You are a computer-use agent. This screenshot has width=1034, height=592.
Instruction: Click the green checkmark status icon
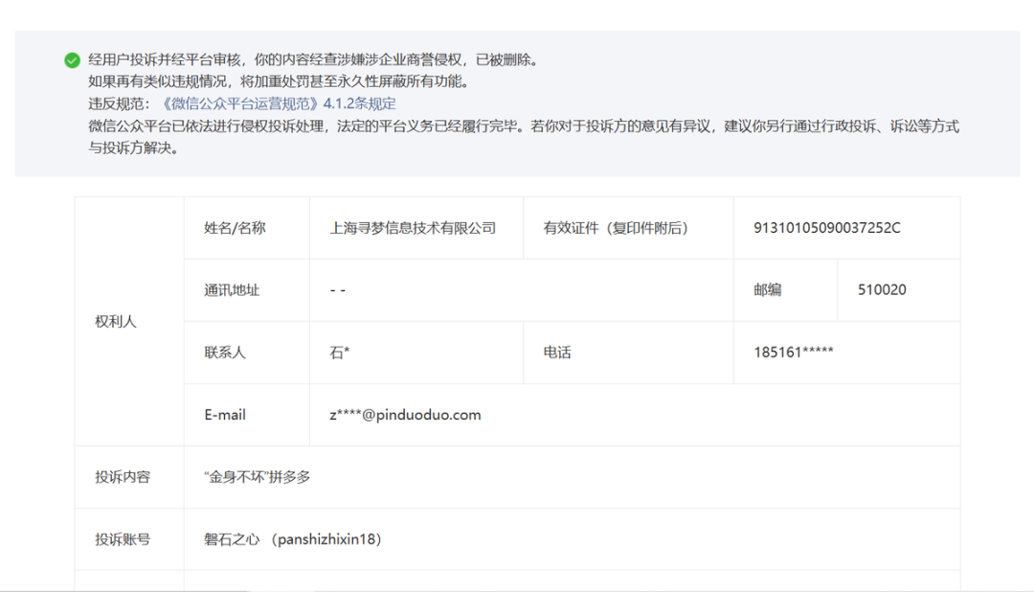coord(72,60)
